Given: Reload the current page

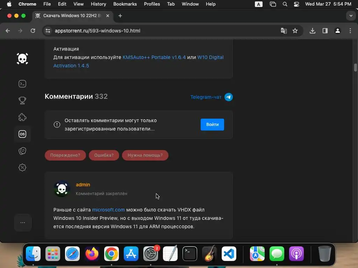Looking at the screenshot, I should coord(33,31).
